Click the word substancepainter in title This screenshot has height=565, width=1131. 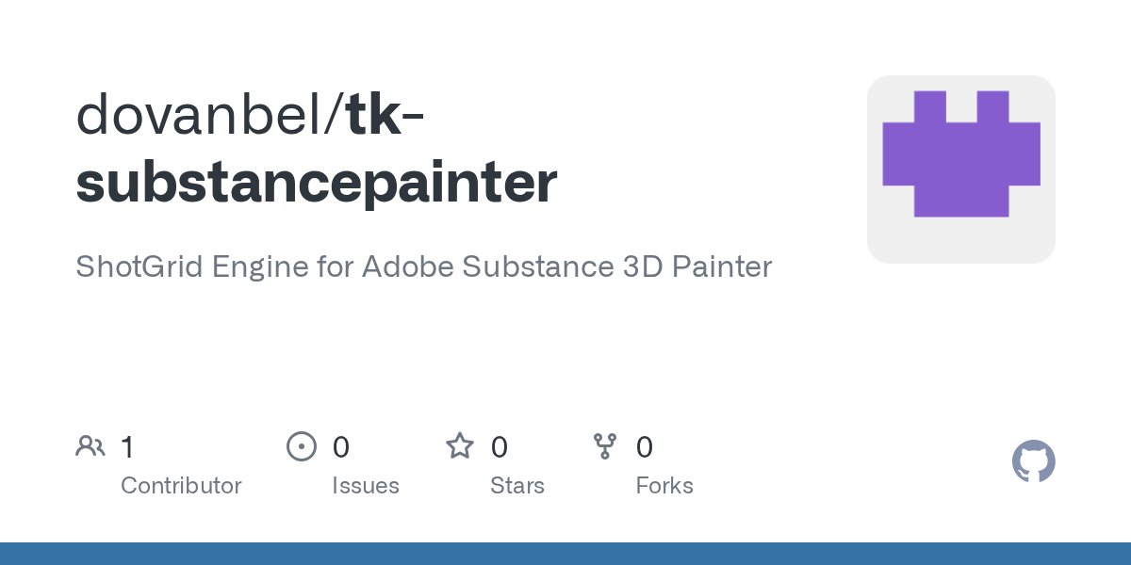pyautogui.click(x=317, y=183)
